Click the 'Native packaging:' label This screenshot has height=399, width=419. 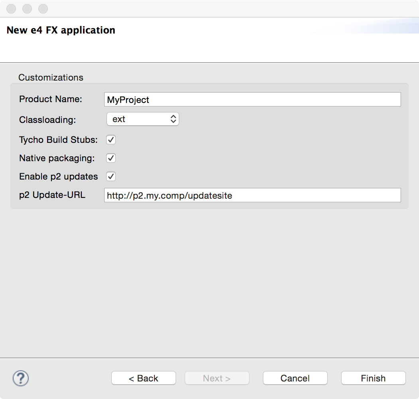pos(57,158)
